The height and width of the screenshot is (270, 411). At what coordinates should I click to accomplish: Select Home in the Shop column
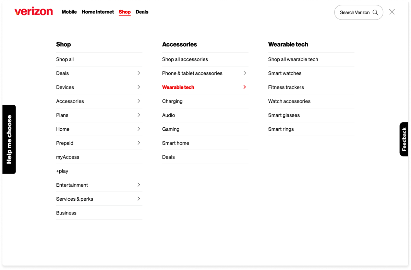click(x=63, y=129)
